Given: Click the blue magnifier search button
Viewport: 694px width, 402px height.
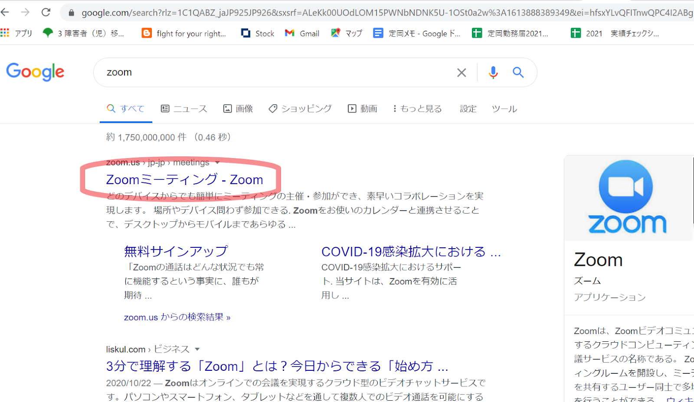Looking at the screenshot, I should (518, 72).
